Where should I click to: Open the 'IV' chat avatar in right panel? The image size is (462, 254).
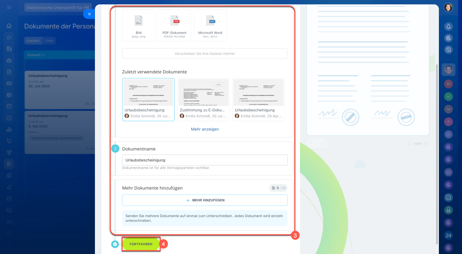point(448,134)
